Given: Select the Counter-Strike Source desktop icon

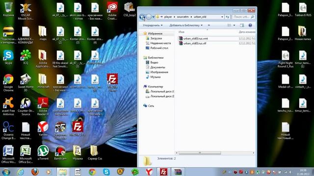Looking at the screenshot, I should pyautogui.click(x=26, y=107).
